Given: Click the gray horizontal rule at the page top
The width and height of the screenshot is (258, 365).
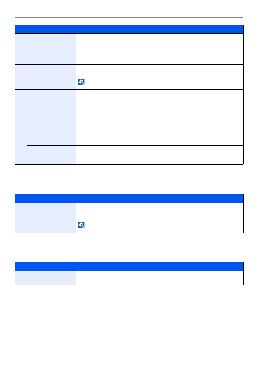Looking at the screenshot, I should (129, 17).
